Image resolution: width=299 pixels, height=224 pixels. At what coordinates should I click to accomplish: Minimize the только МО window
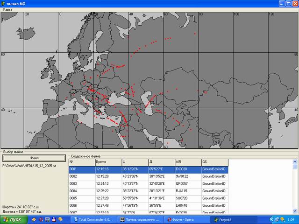pos(282,4)
